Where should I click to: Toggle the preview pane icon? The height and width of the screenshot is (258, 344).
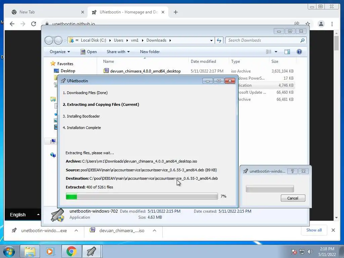pos(287,52)
